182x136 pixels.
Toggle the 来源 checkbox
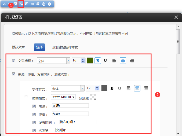[34, 106]
